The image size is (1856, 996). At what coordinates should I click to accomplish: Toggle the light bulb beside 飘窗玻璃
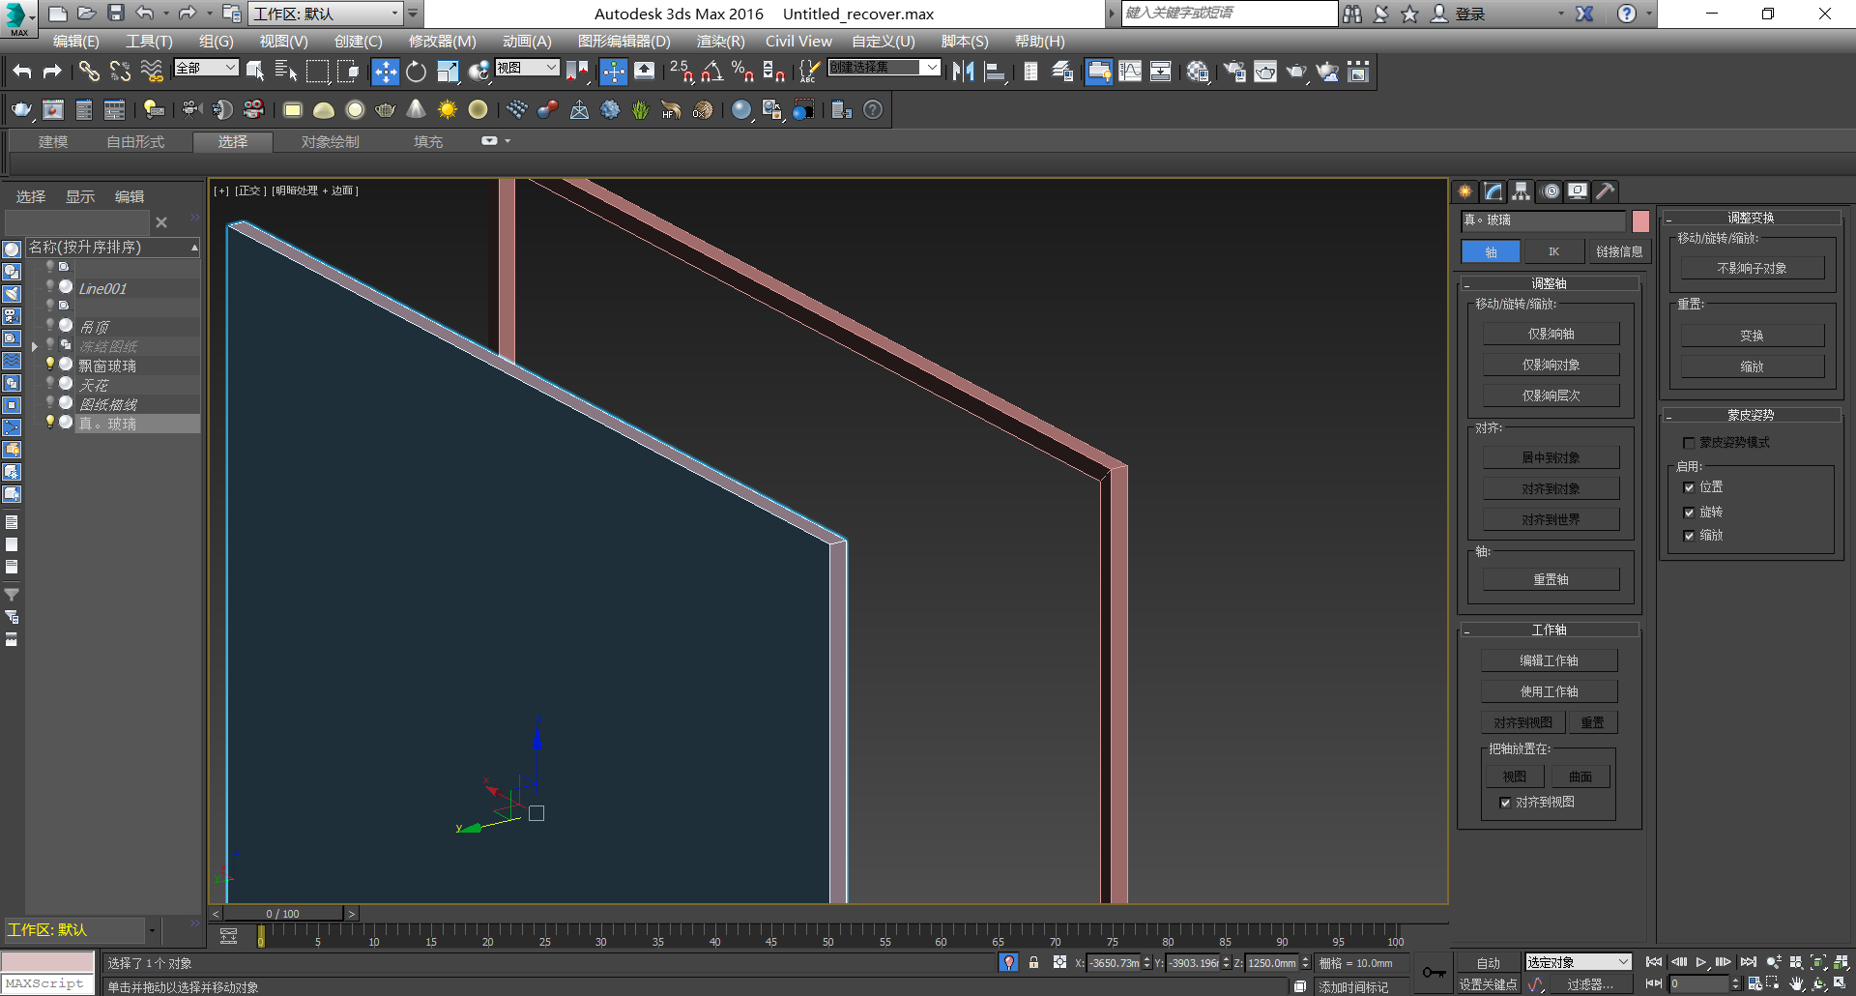click(x=50, y=365)
